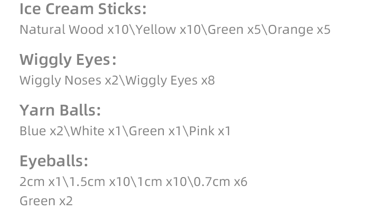Select the "Green x2" text on last line
This screenshot has width=372, height=224.
[46, 201]
